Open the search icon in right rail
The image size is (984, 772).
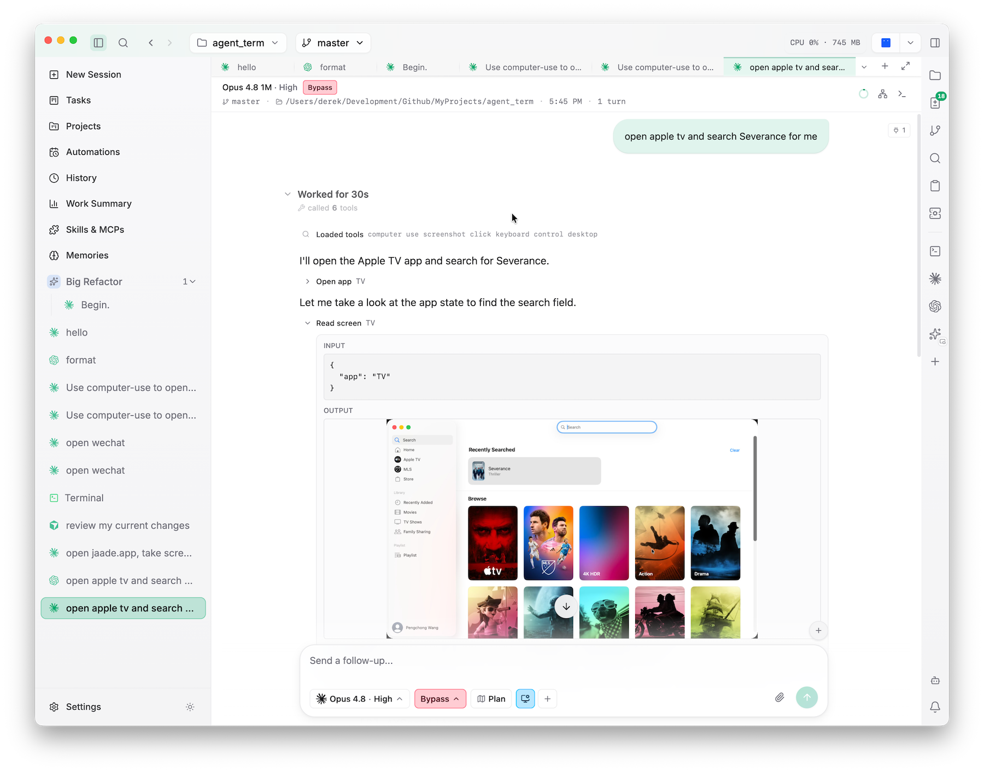tap(935, 158)
